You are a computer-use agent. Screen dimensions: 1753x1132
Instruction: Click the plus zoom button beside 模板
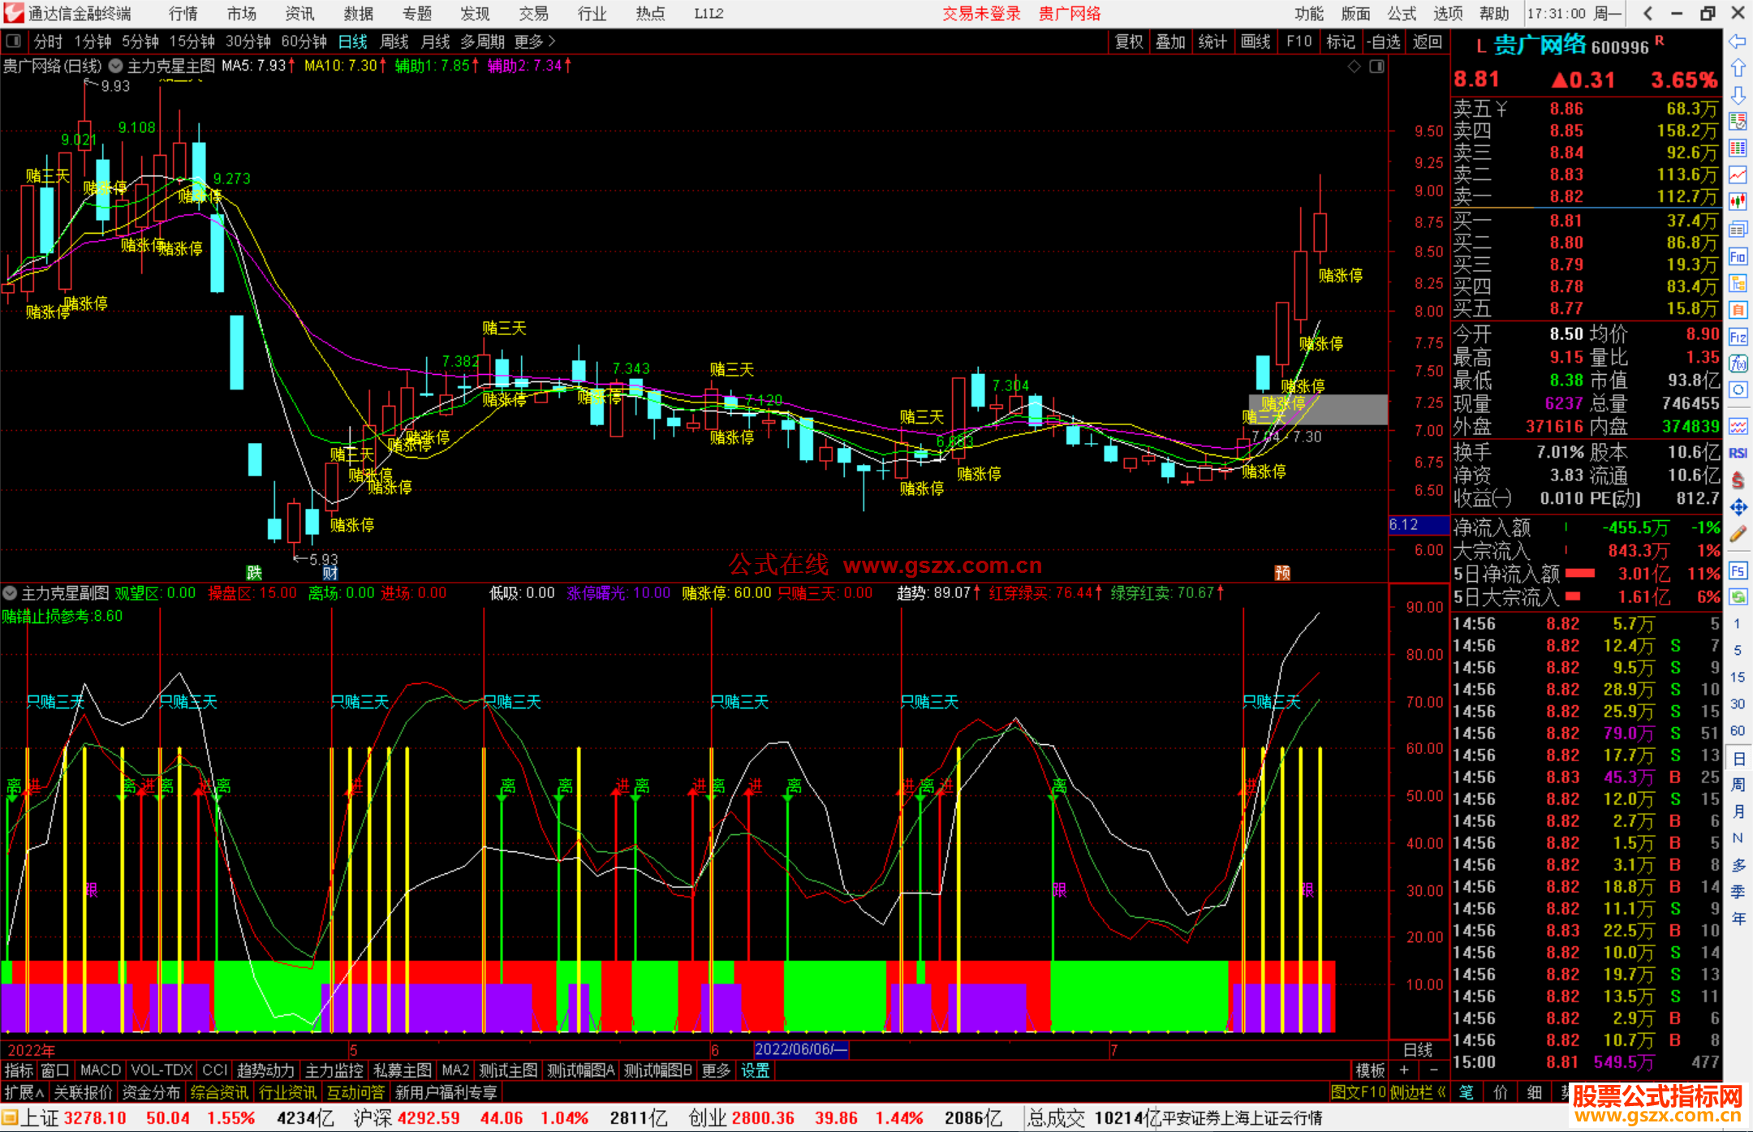tap(1405, 1070)
